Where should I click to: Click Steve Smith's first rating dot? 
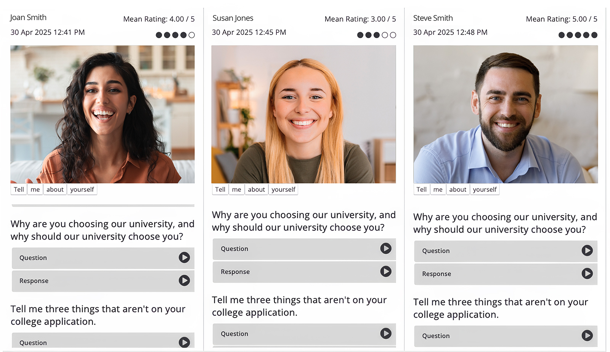coord(561,35)
